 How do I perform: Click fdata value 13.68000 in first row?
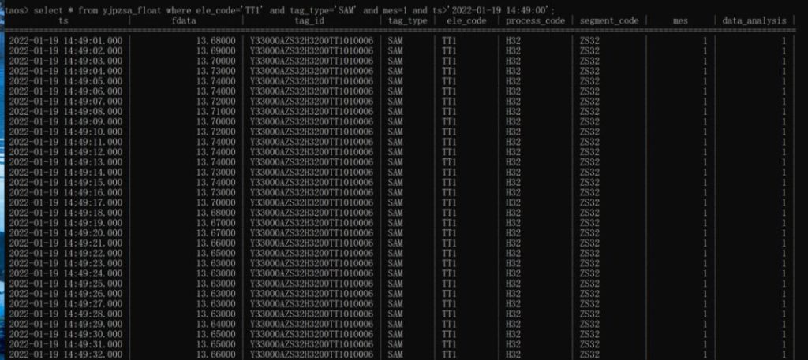(x=216, y=41)
